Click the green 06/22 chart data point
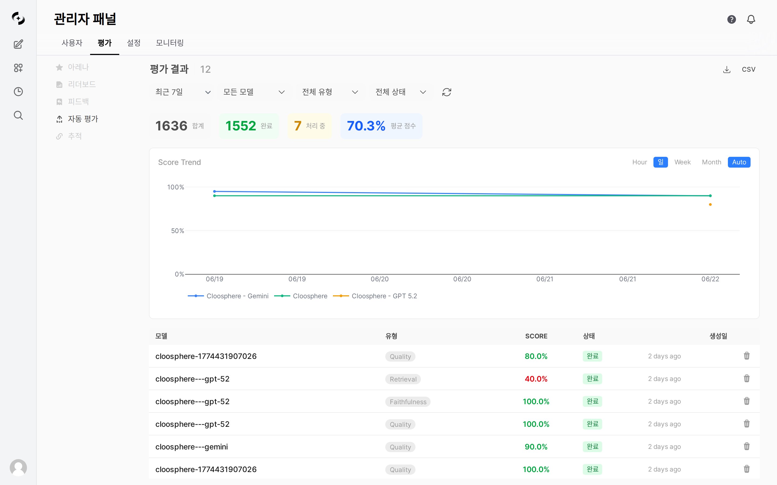 (710, 196)
